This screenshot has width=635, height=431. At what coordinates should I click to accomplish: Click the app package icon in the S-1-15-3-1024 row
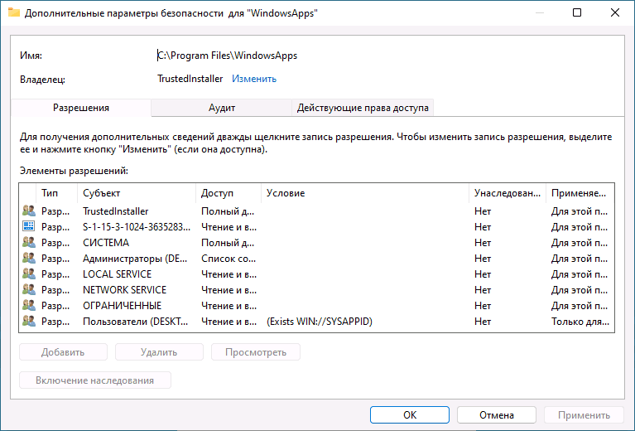[29, 226]
